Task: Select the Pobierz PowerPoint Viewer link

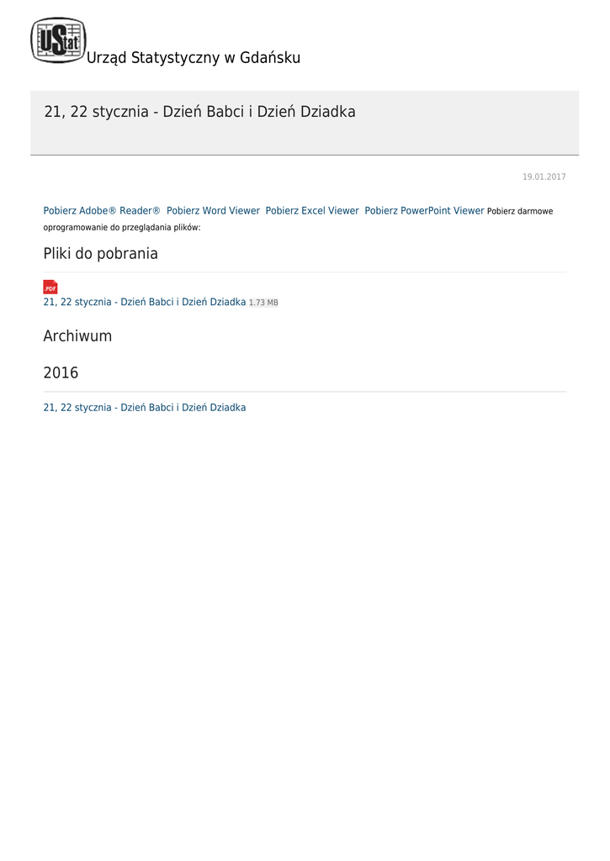Action: coord(424,211)
